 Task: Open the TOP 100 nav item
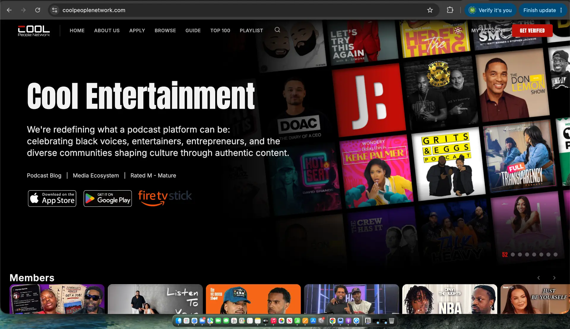pyautogui.click(x=220, y=31)
